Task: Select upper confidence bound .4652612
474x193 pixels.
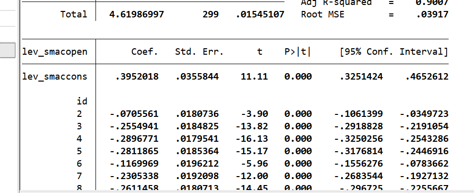Action: (x=427, y=77)
